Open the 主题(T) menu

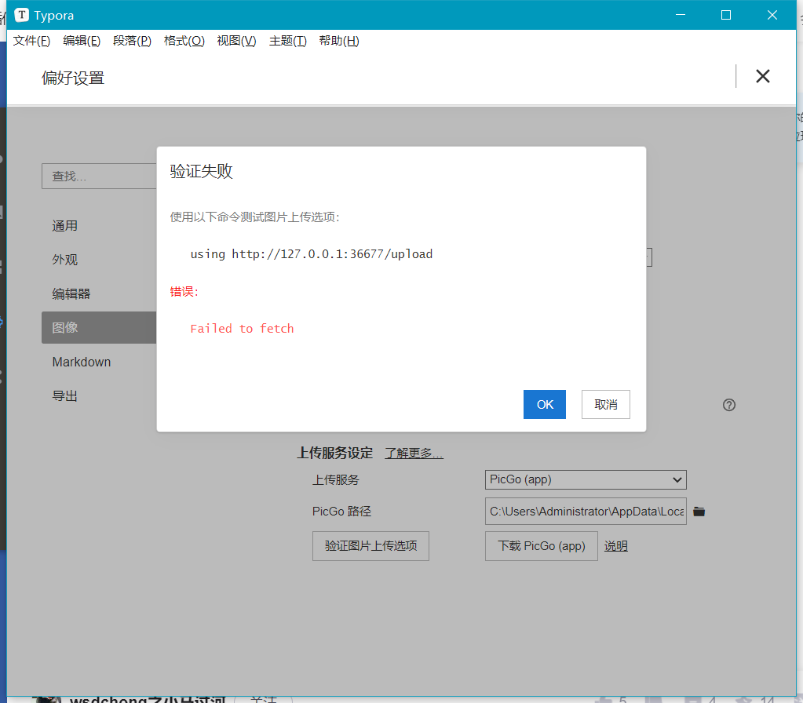click(x=288, y=41)
